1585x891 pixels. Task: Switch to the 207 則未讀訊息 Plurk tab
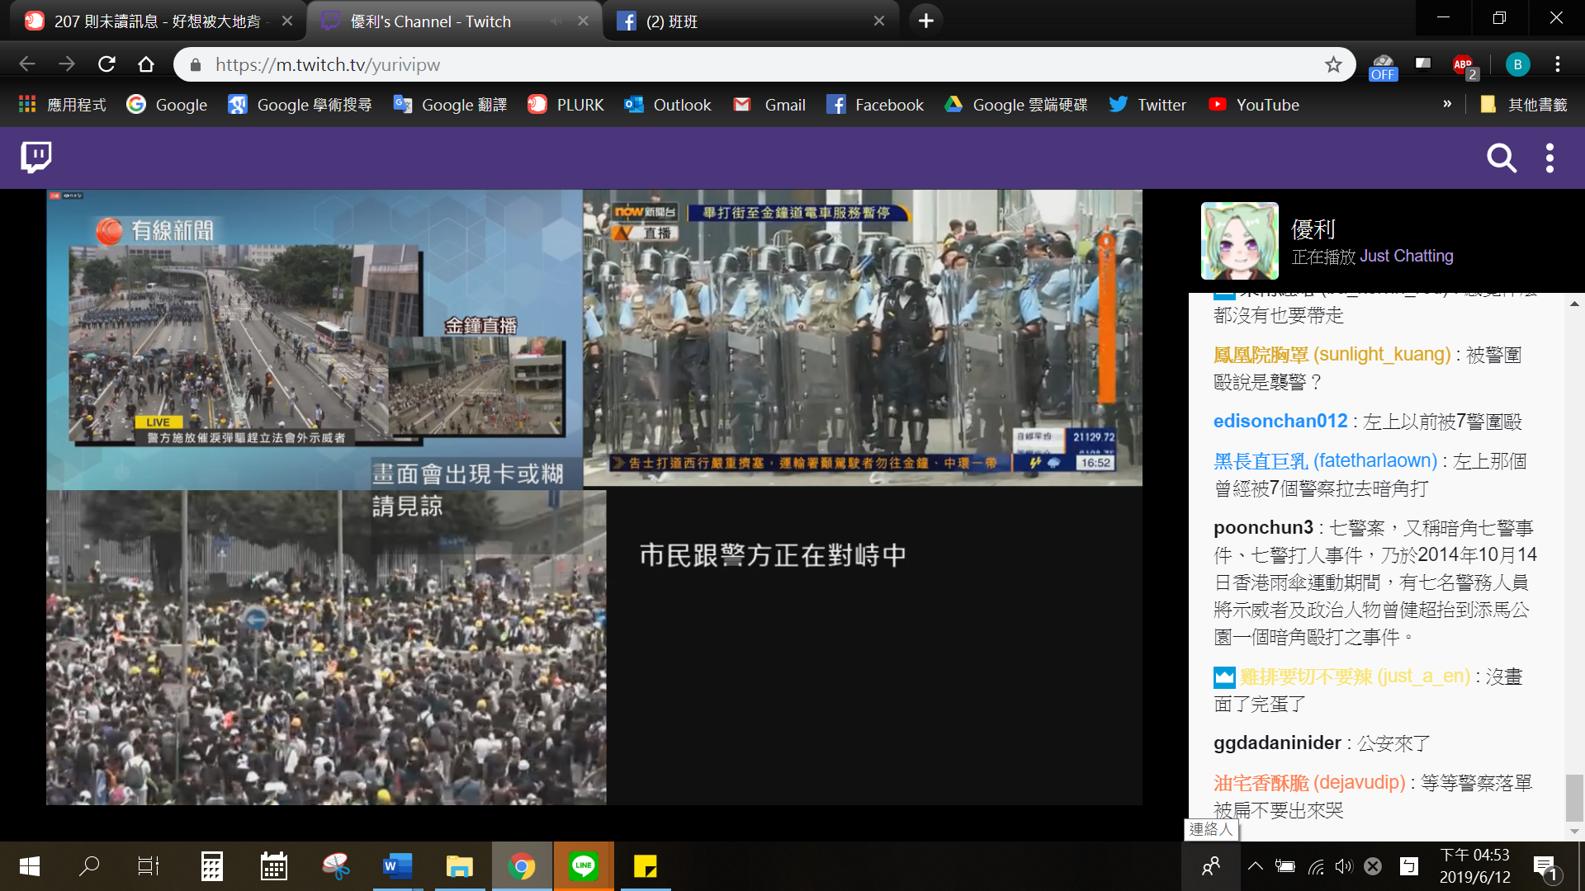tap(158, 21)
